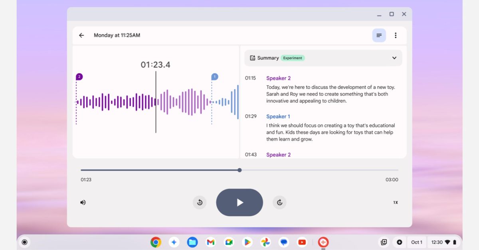The image size is (479, 250).
Task: Rewind the recording five seconds
Action: (200, 202)
